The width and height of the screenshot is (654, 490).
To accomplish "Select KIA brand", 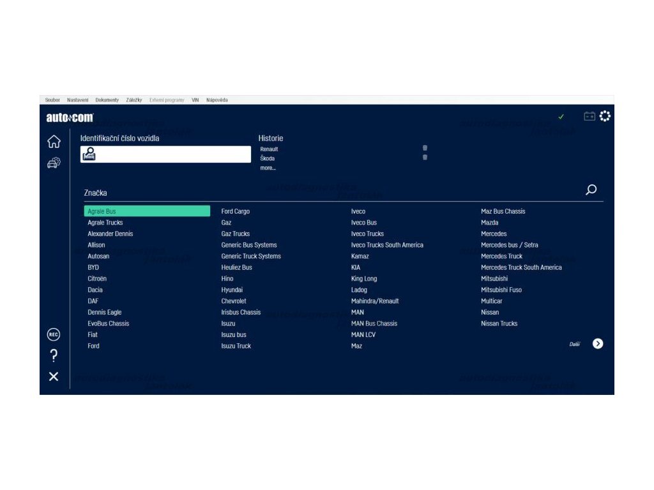I will click(x=356, y=267).
